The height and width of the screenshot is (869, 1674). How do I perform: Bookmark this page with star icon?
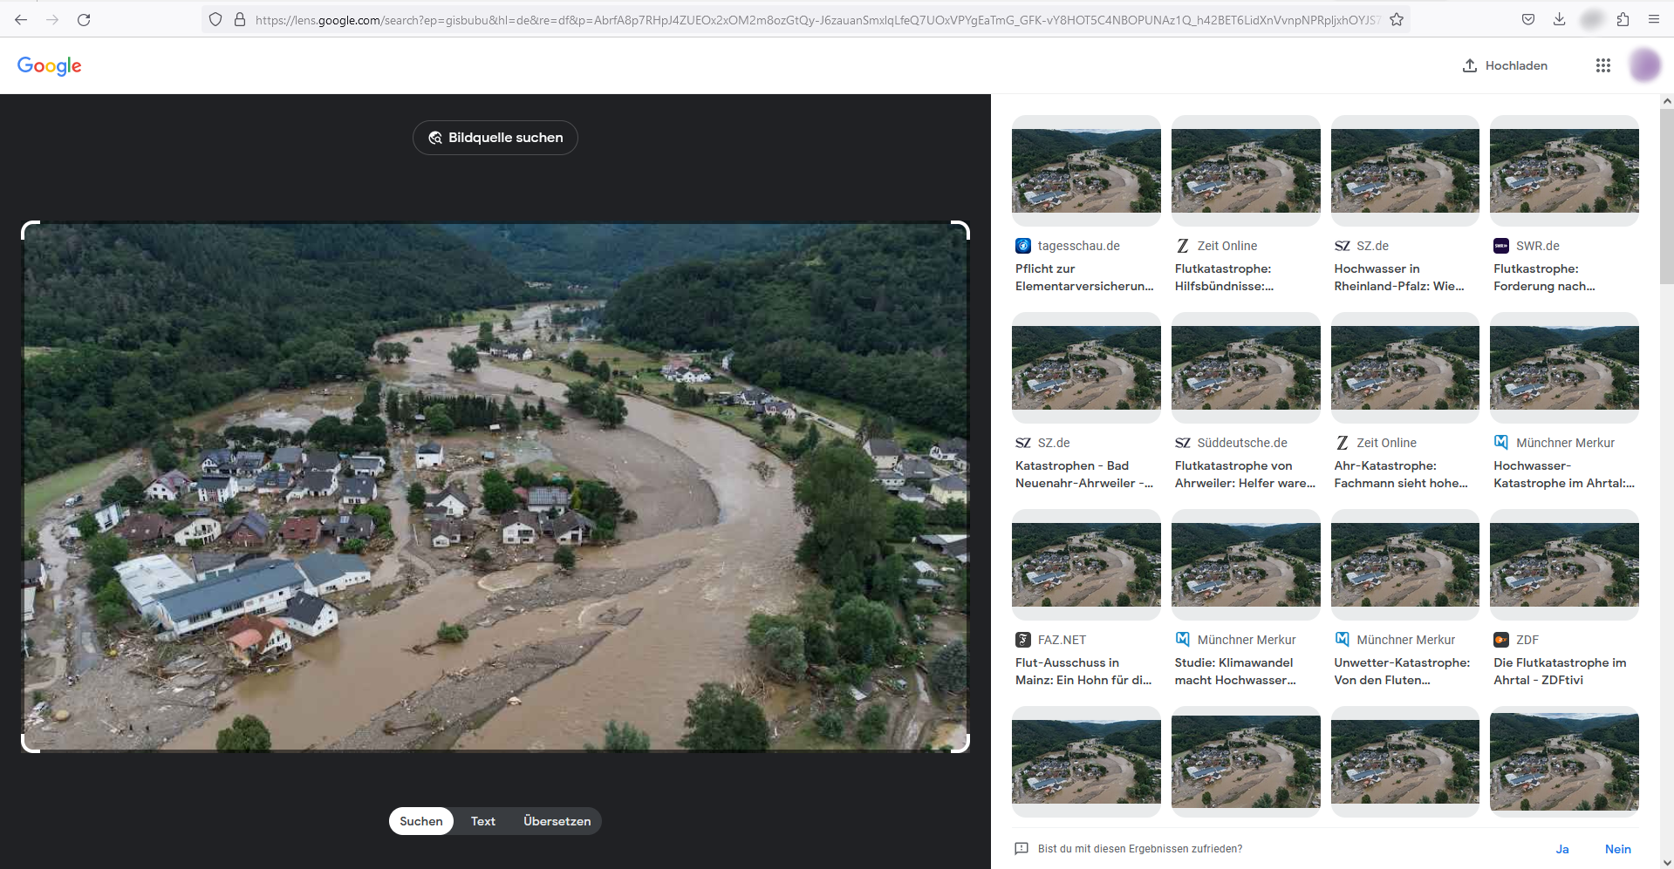tap(1397, 19)
